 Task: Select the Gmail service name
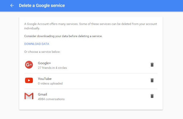tap(43, 94)
